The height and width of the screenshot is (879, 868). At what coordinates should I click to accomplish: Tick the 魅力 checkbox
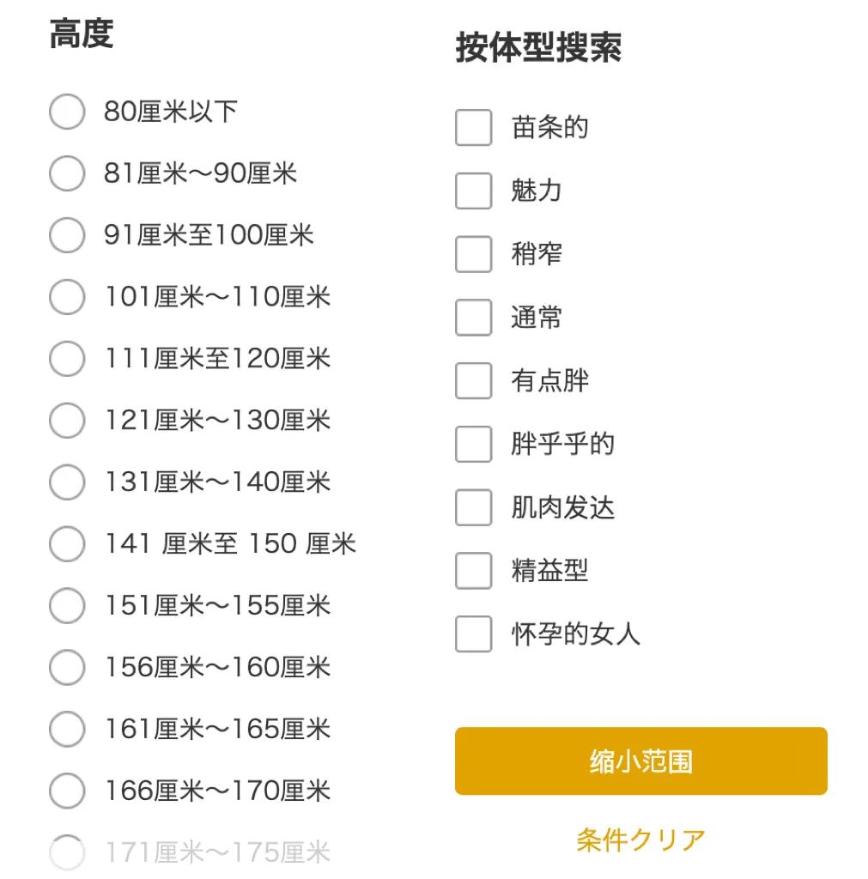coord(473,191)
